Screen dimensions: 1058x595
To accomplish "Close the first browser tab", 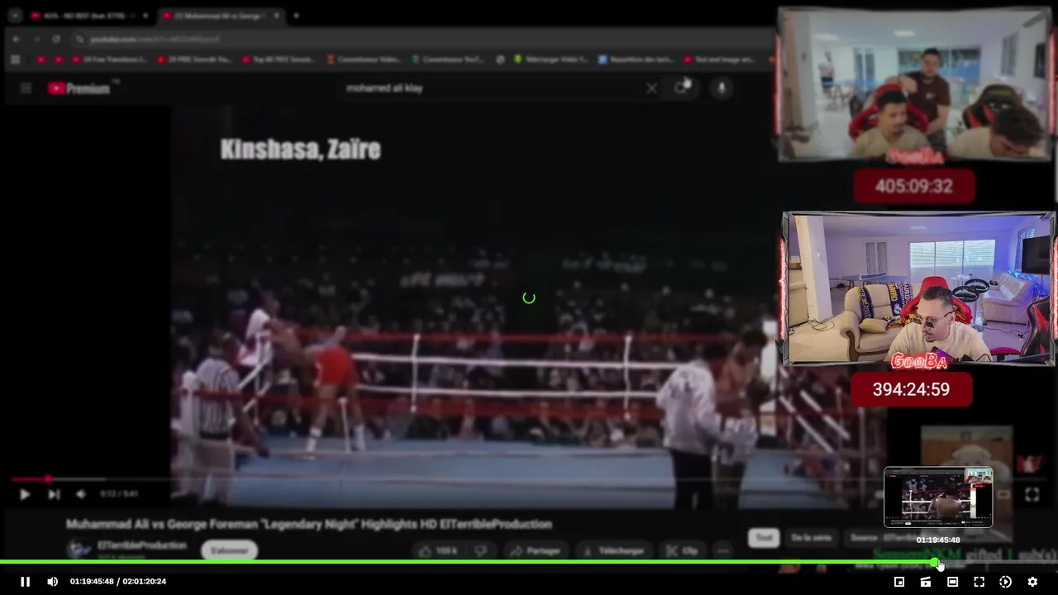I will pyautogui.click(x=145, y=16).
